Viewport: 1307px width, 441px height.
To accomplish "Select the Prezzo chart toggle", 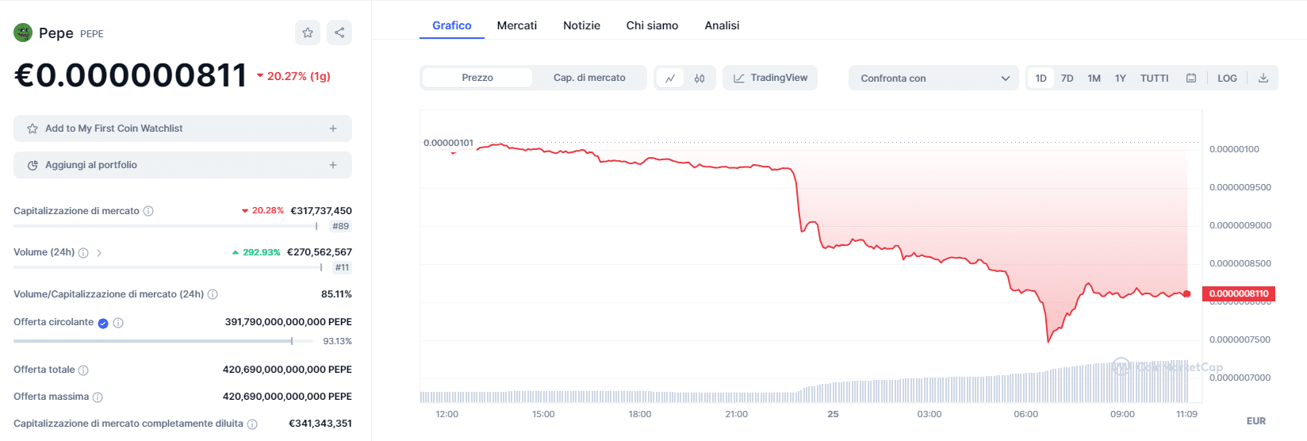I will pyautogui.click(x=477, y=78).
